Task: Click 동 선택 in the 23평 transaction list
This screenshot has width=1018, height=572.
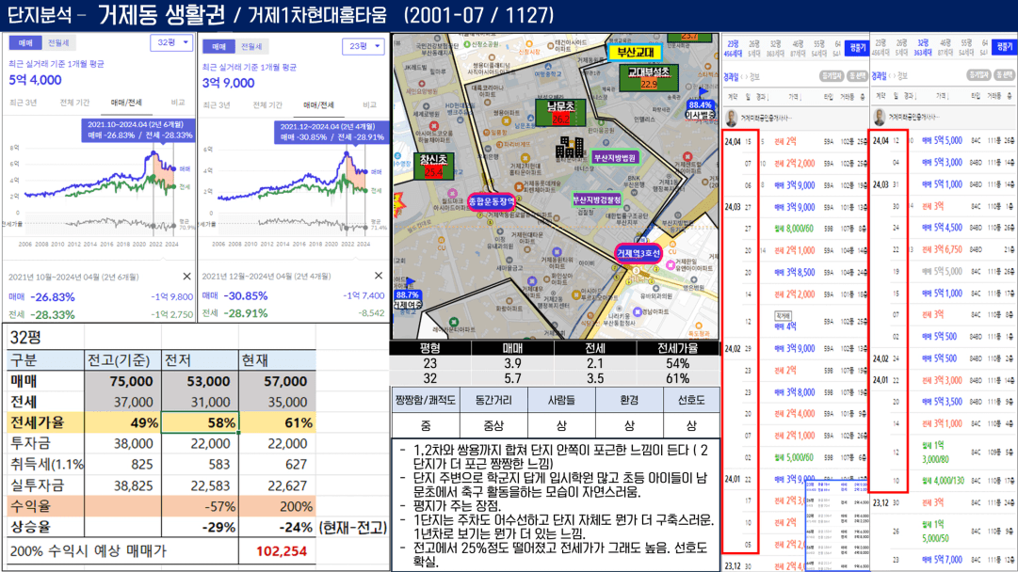Action: pyautogui.click(x=858, y=76)
